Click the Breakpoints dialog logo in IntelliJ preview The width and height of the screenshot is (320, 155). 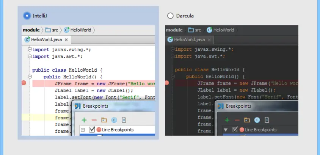(x=78, y=106)
